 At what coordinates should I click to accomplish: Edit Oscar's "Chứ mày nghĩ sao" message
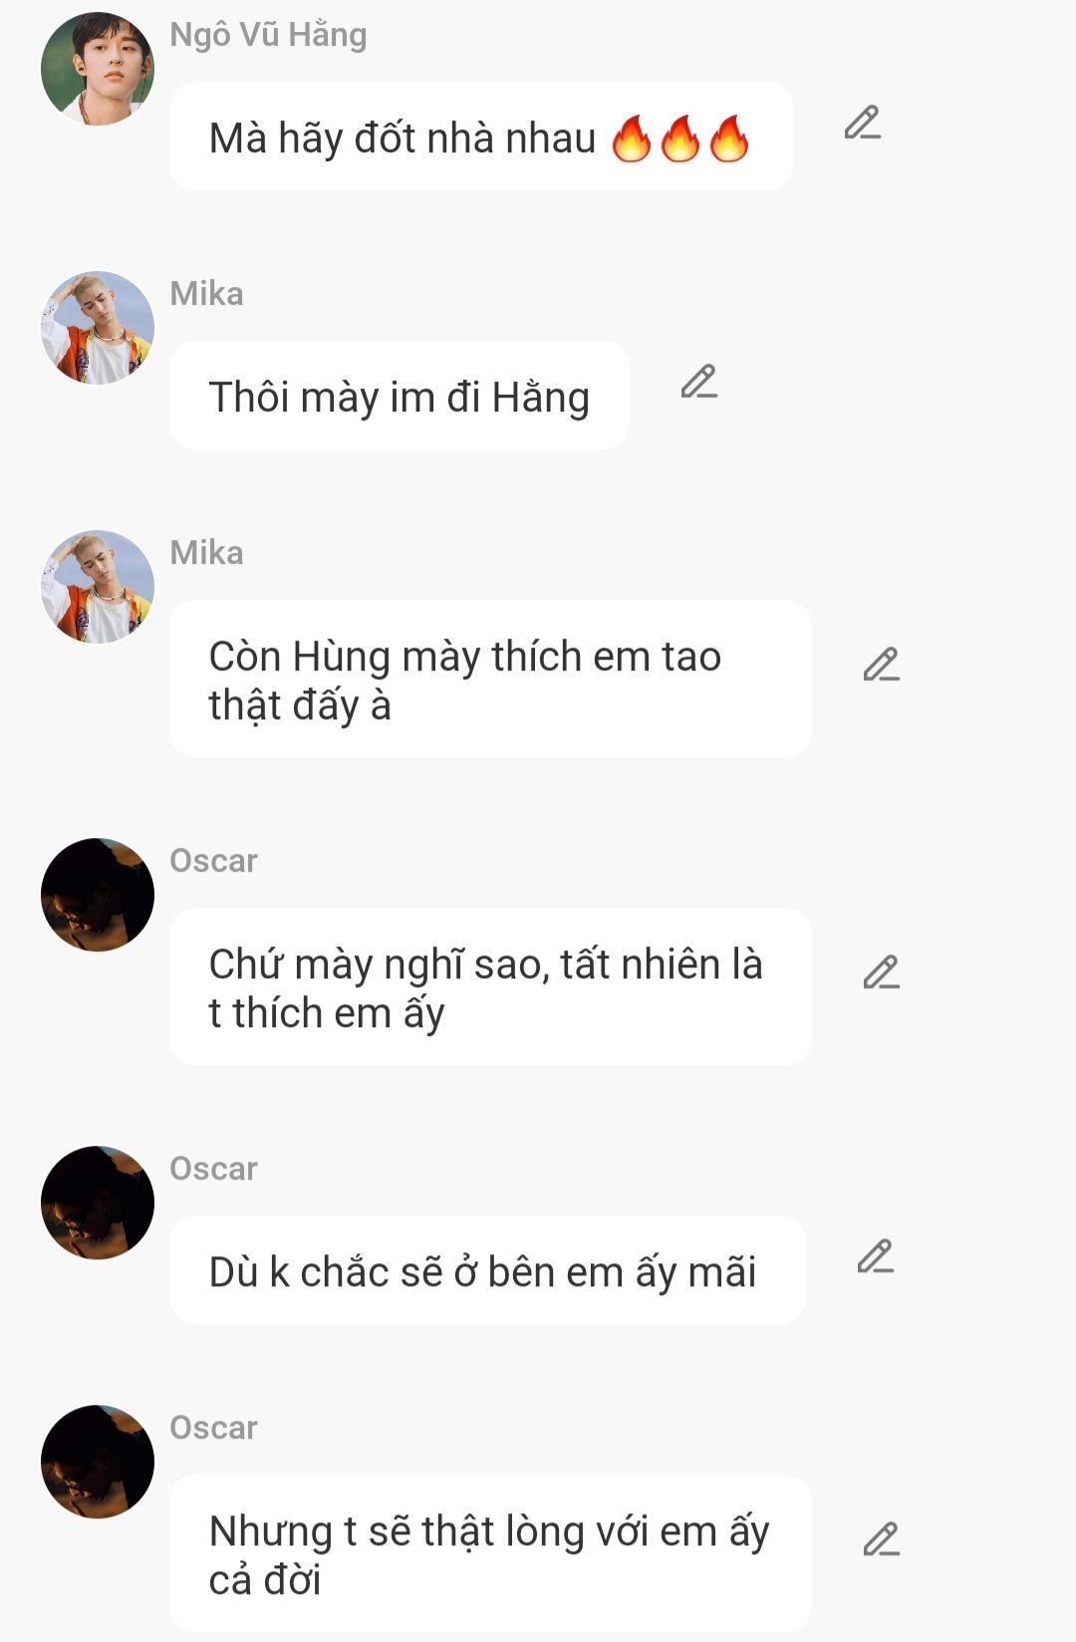click(x=882, y=973)
